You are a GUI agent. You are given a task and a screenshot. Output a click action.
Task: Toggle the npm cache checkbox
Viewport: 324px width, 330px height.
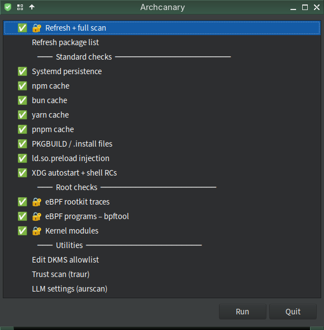pyautogui.click(x=22, y=86)
